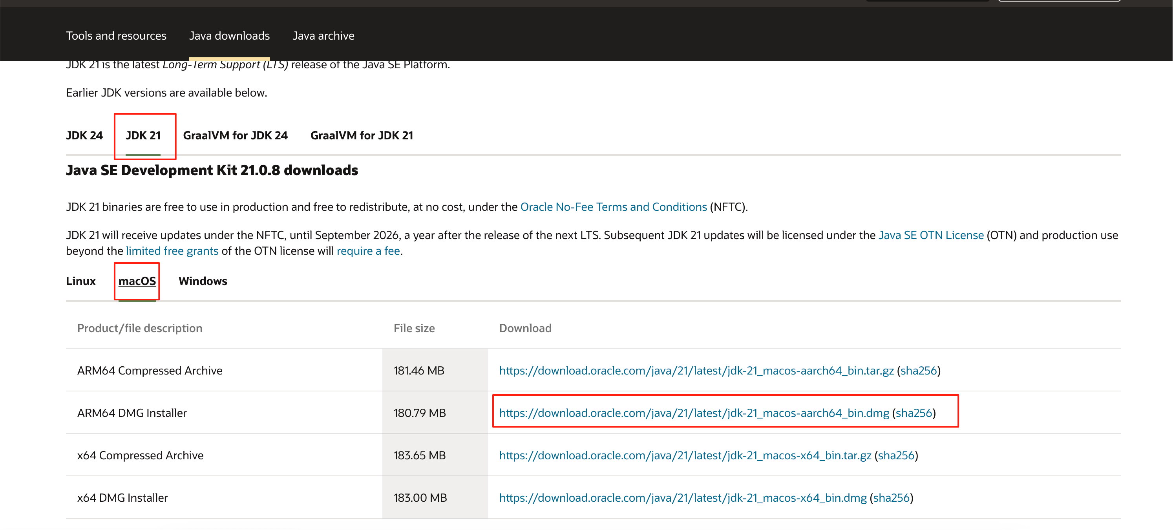Click the File size column header

point(414,328)
